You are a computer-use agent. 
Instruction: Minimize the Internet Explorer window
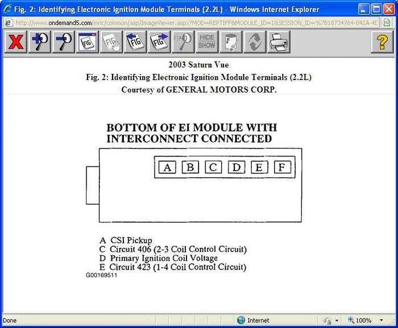[363, 10]
